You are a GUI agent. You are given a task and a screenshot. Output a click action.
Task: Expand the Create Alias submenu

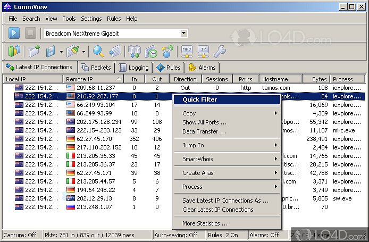(227, 173)
